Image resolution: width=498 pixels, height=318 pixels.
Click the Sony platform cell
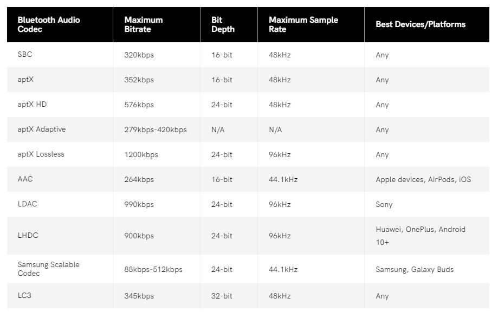coord(384,204)
